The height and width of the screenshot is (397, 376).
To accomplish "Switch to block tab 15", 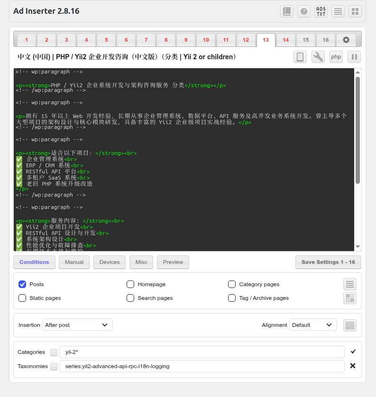I will 305,40.
